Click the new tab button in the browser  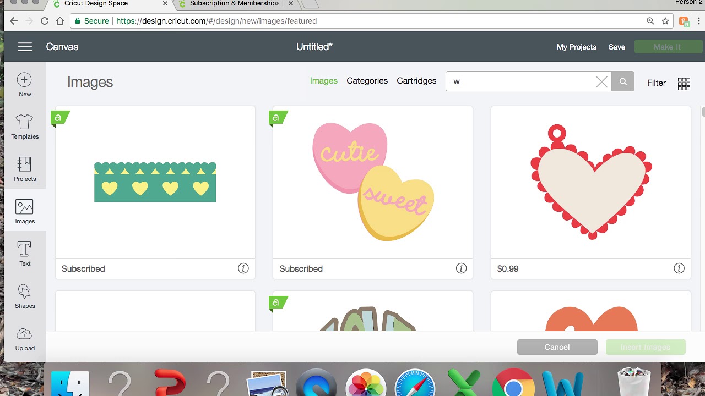(x=310, y=4)
